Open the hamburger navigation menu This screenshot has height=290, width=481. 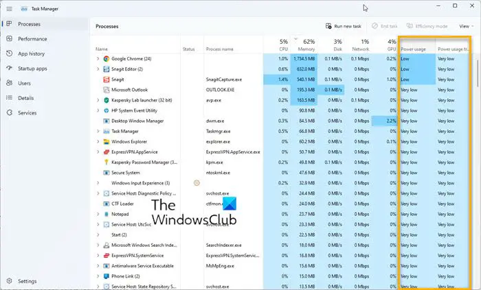click(x=10, y=9)
